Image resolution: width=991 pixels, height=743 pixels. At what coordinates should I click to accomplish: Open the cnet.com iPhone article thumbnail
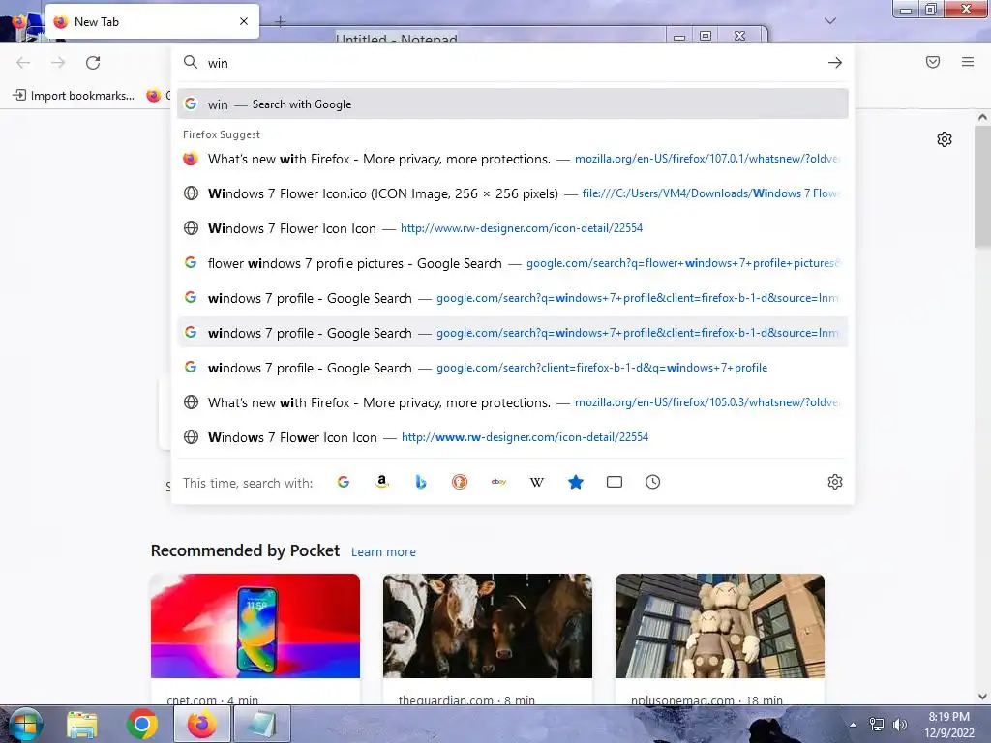pyautogui.click(x=255, y=626)
